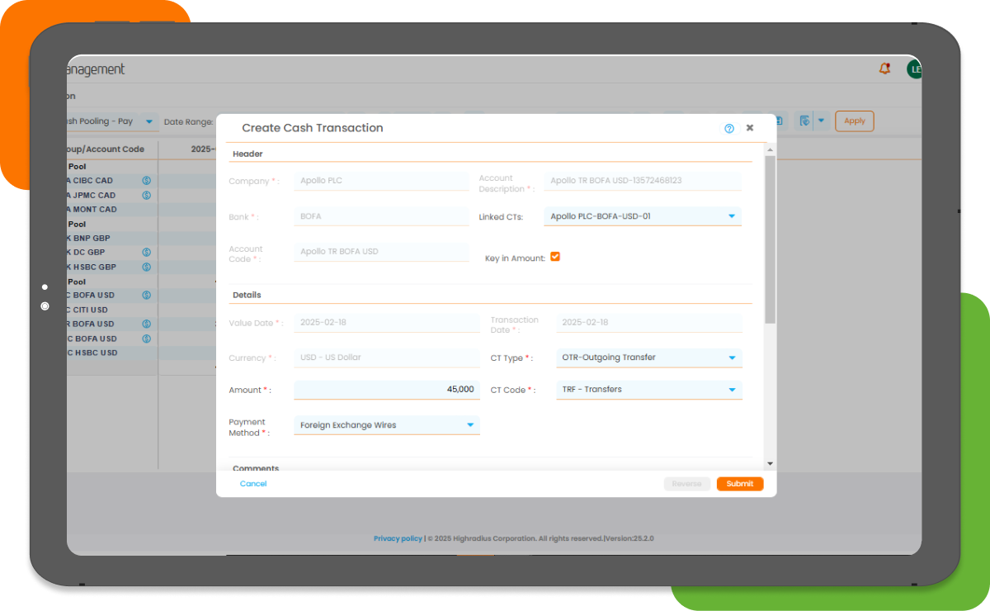The height and width of the screenshot is (611, 990).
Task: Click the dialog's vertical scrollbar thumb
Action: [770, 239]
